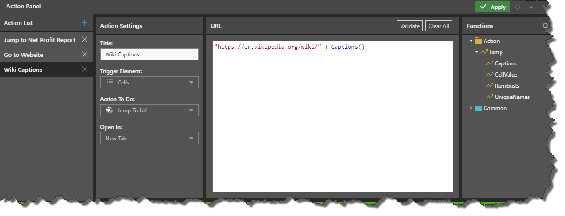Select the CellValue function
Viewport: 565px width, 216px height.
click(506, 75)
